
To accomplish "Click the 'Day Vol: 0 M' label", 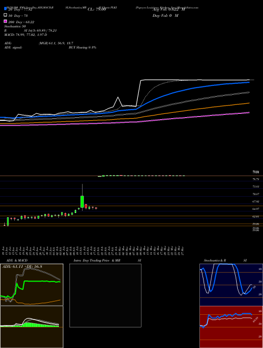I will coord(165,16).
